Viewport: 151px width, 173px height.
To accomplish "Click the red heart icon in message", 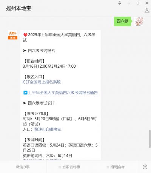I will pos(25,35).
